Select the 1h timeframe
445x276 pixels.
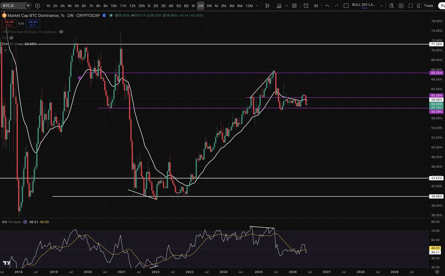[x=48, y=6]
